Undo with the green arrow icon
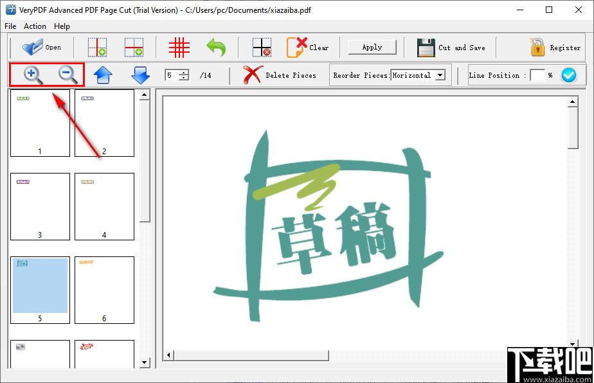The height and width of the screenshot is (383, 594). tap(216, 48)
